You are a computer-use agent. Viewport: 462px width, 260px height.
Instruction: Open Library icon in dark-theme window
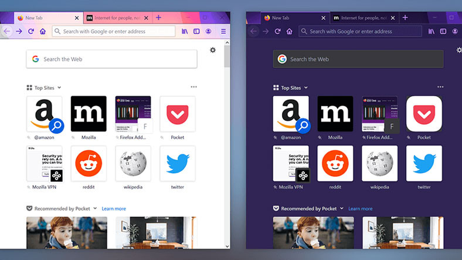click(432, 31)
